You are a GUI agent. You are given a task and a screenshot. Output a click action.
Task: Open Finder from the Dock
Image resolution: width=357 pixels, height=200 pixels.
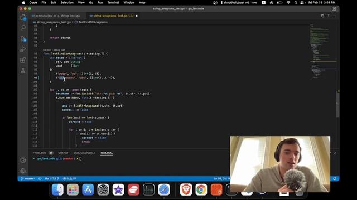point(57,189)
